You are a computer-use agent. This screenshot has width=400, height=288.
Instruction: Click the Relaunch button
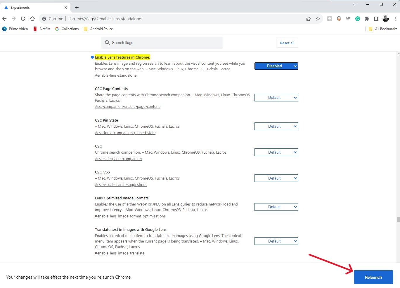373,277
